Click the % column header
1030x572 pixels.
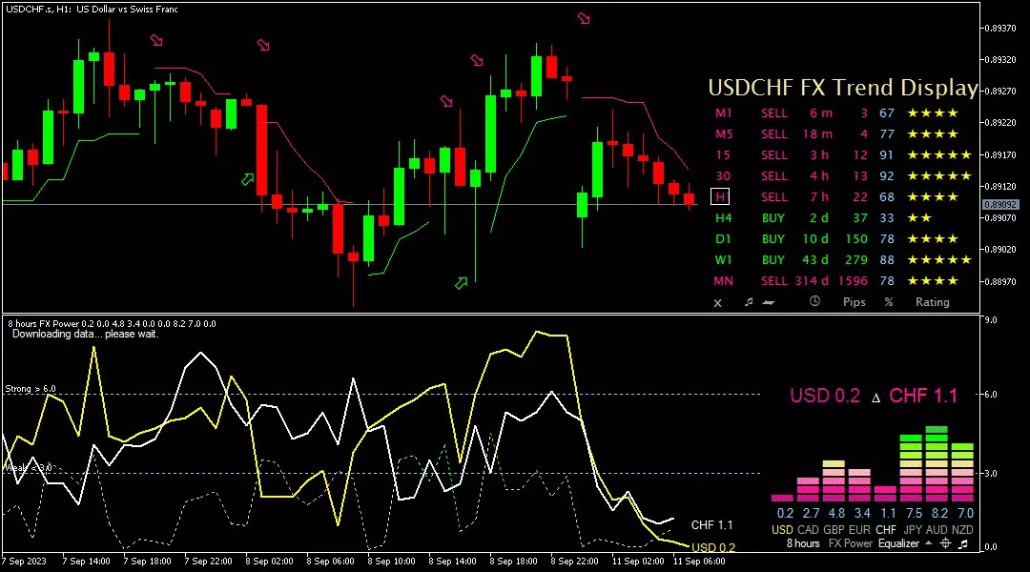coord(889,302)
